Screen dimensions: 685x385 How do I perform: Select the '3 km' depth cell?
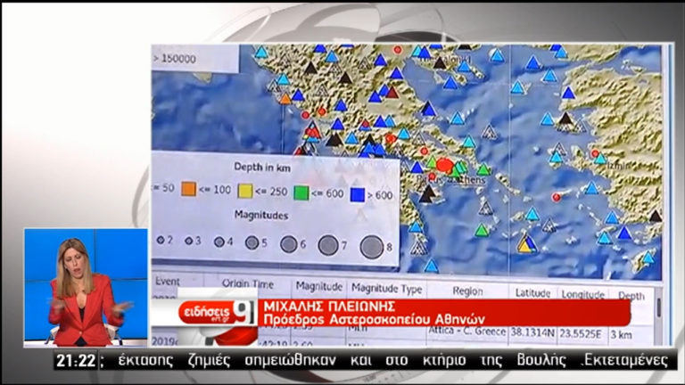pos(621,335)
